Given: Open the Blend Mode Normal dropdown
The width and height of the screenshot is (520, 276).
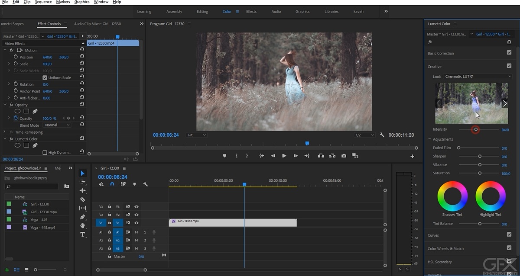Looking at the screenshot, I should click(x=57, y=125).
